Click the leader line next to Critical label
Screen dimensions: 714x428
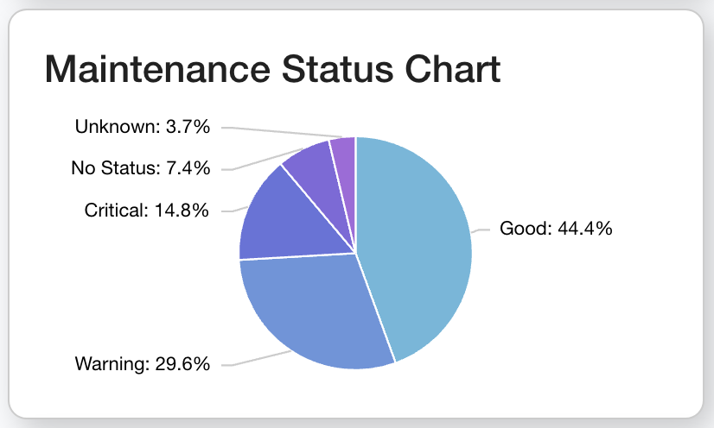(229, 210)
